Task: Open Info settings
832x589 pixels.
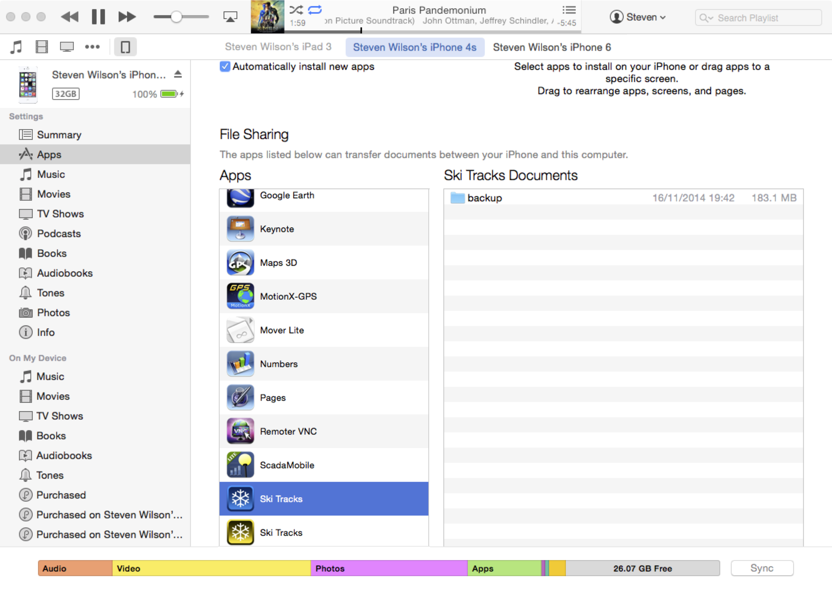Action: coord(95,332)
